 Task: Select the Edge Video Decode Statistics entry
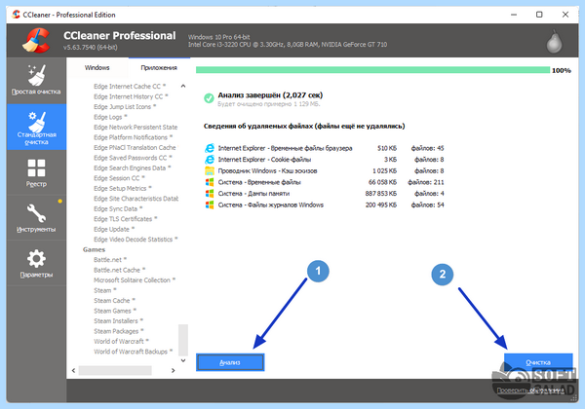[136, 240]
